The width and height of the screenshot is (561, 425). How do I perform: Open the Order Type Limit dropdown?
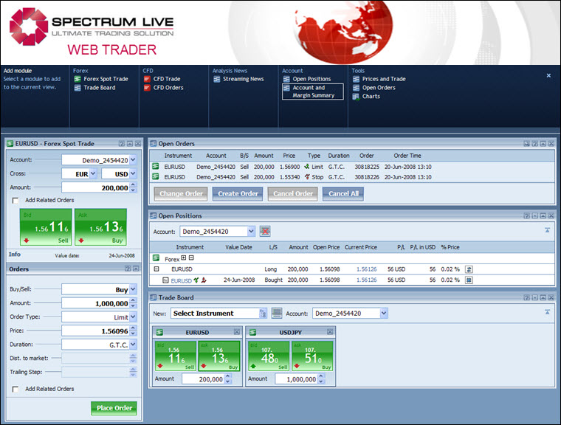coord(133,317)
